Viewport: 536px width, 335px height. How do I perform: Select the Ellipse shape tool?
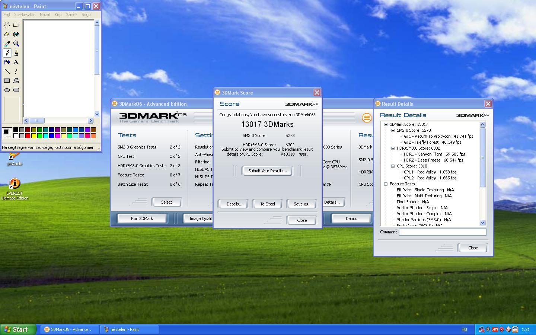tap(7, 90)
